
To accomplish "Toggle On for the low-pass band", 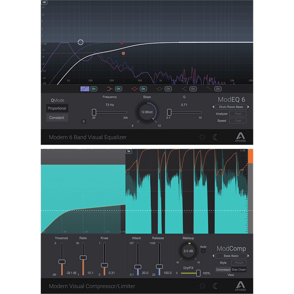I will click(218, 89).
